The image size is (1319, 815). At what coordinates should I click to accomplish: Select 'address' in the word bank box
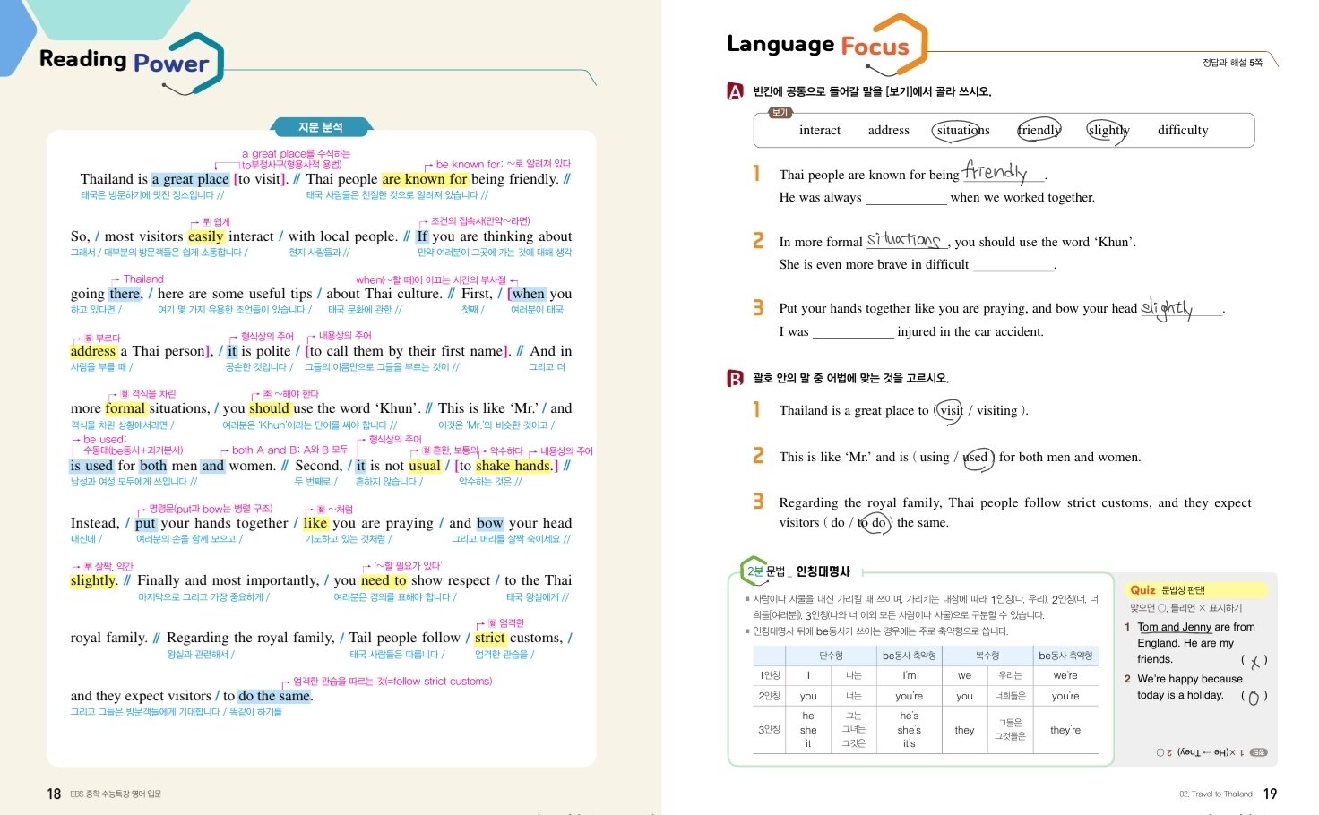point(889,130)
